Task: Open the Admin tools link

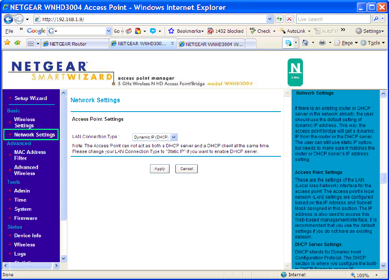Action: [x=22, y=191]
